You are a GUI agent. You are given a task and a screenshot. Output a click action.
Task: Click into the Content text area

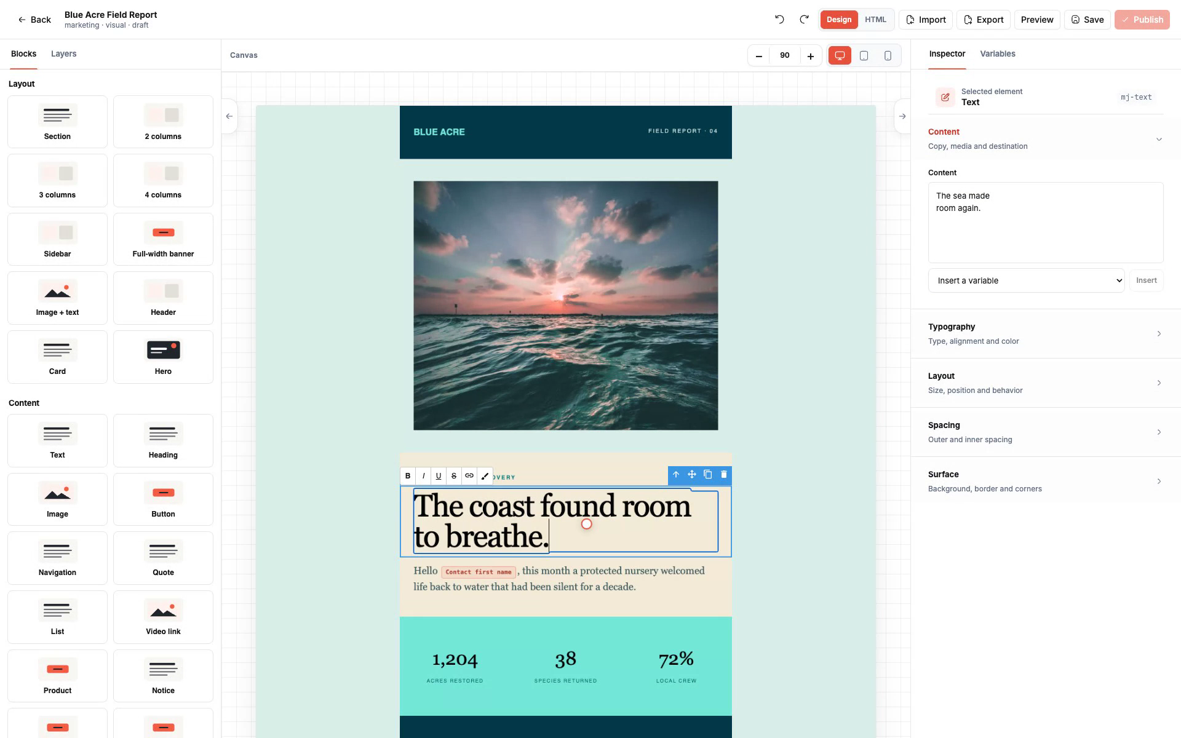[1046, 223]
